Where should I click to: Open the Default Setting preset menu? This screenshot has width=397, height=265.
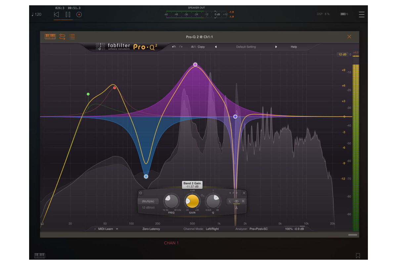pos(246,47)
